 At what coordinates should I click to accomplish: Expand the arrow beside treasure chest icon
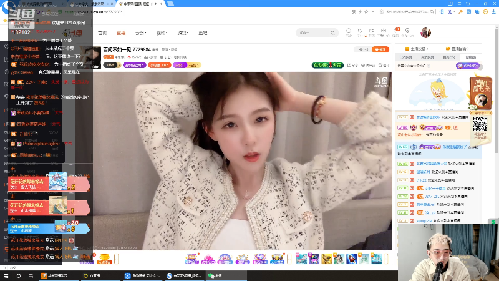point(289,259)
